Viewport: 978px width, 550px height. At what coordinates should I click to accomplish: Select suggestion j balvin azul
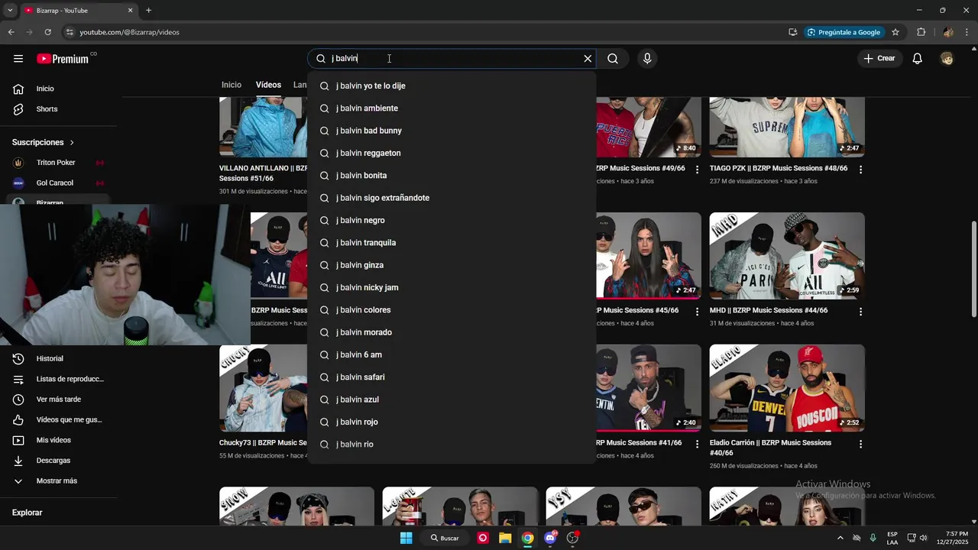[x=452, y=400]
